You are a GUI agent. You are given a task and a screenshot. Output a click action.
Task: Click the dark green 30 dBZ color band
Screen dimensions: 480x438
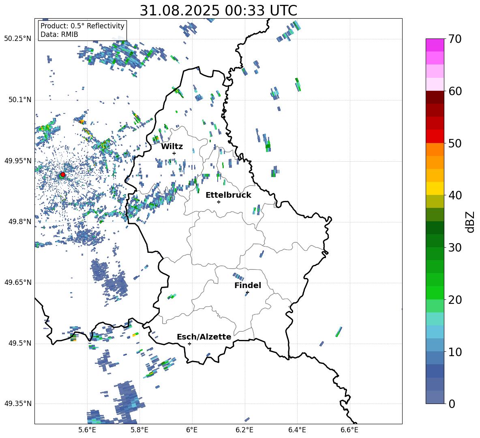click(435, 241)
